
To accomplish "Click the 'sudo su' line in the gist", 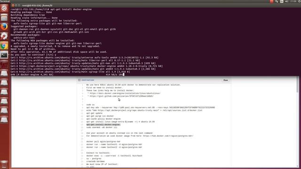I will (x=90, y=105).
